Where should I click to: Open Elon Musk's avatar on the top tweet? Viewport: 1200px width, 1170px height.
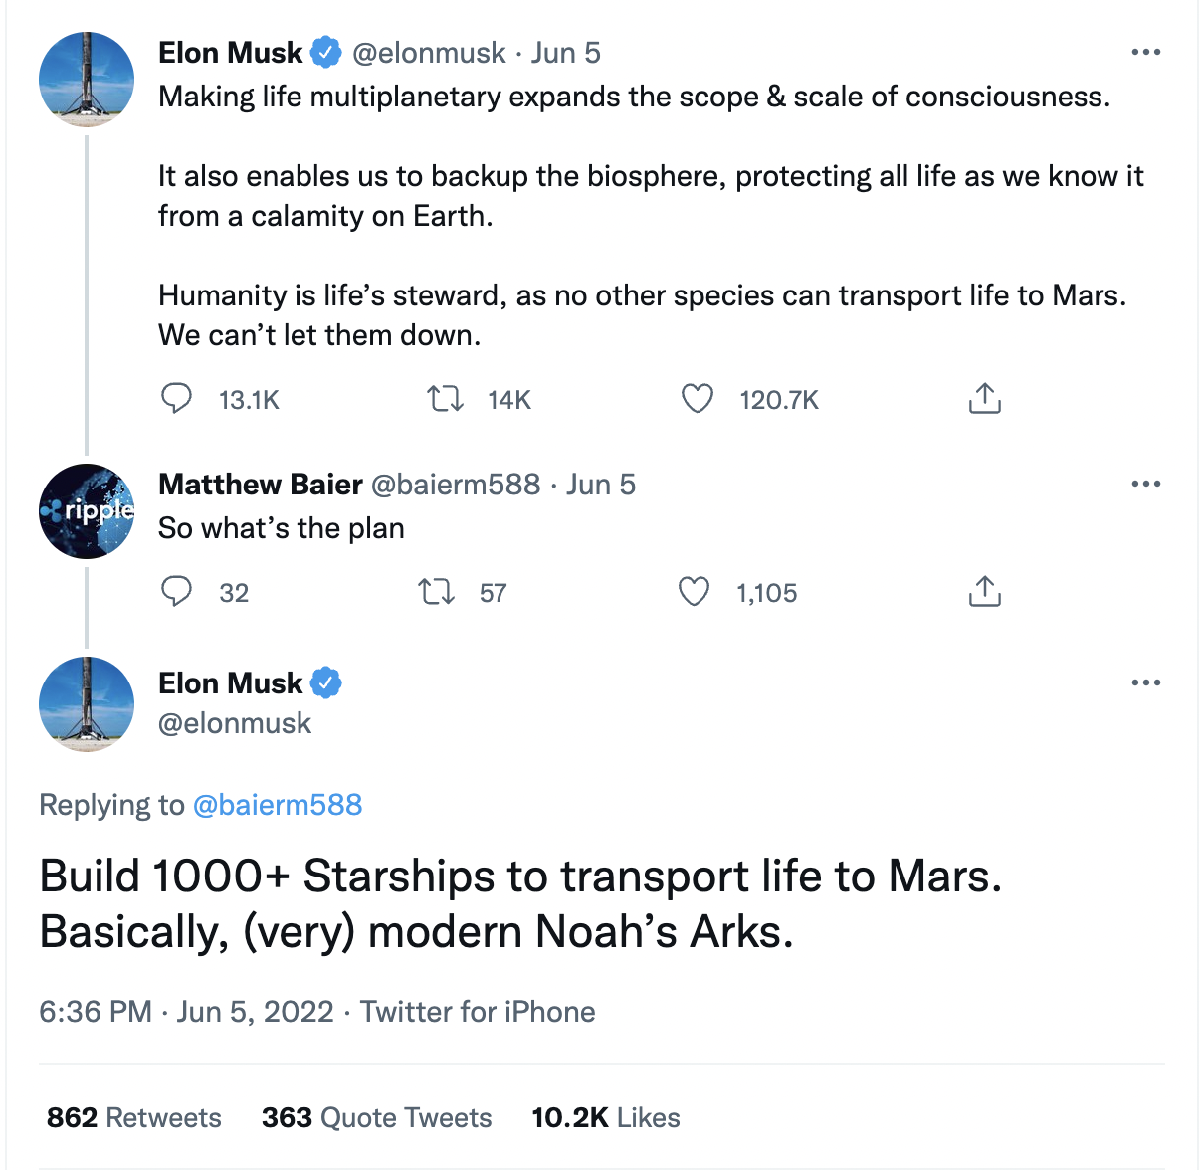point(87,80)
